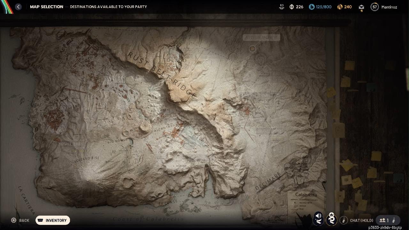Open the party members button showing 1

(388, 220)
